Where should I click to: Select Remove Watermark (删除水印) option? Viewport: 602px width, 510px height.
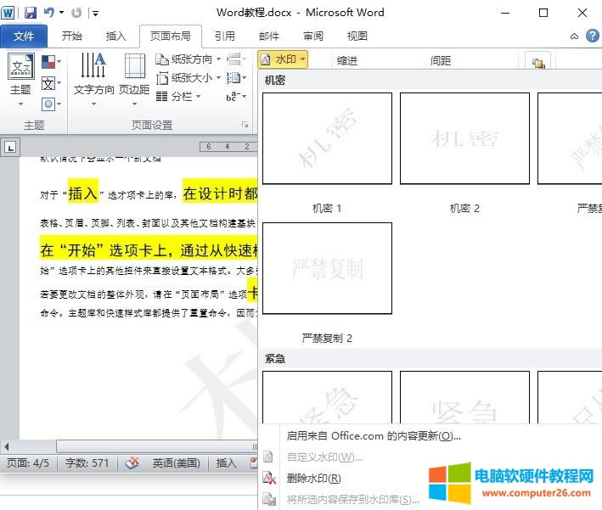pyautogui.click(x=313, y=478)
